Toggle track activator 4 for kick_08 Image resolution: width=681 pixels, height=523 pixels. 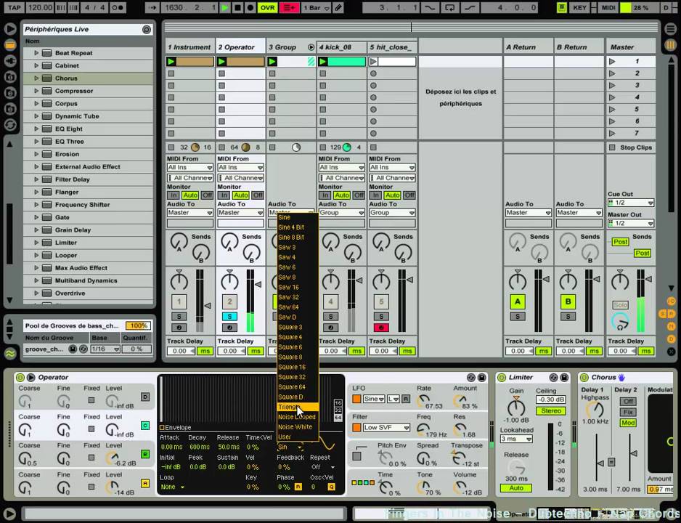330,302
